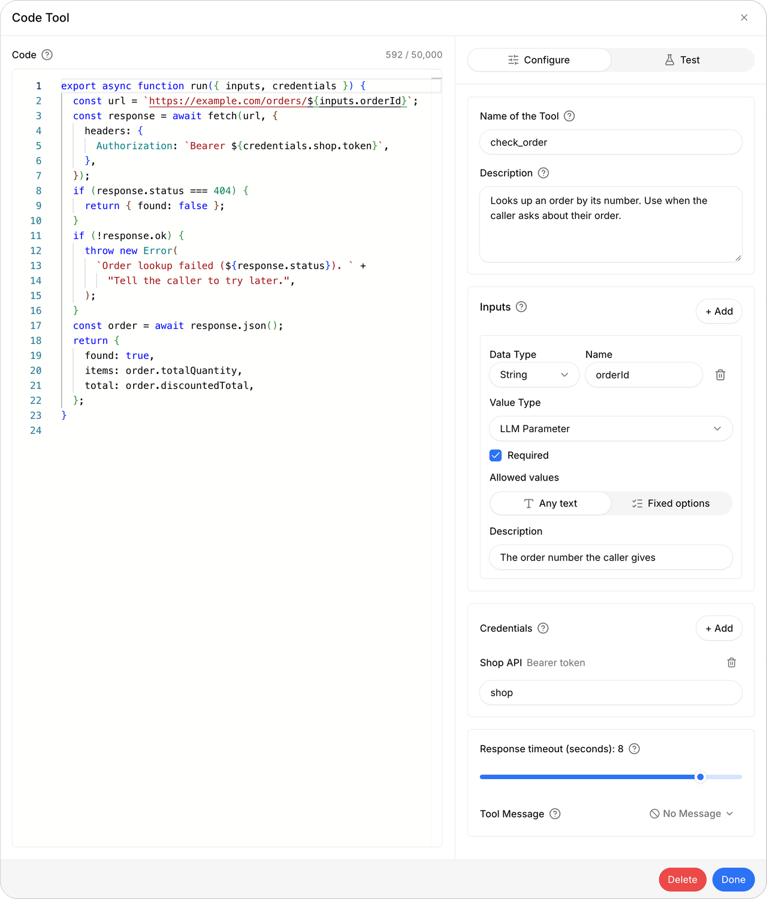Screen dimensions: 767x899
Task: Open the Data Type String dropdown
Action: (x=535, y=375)
